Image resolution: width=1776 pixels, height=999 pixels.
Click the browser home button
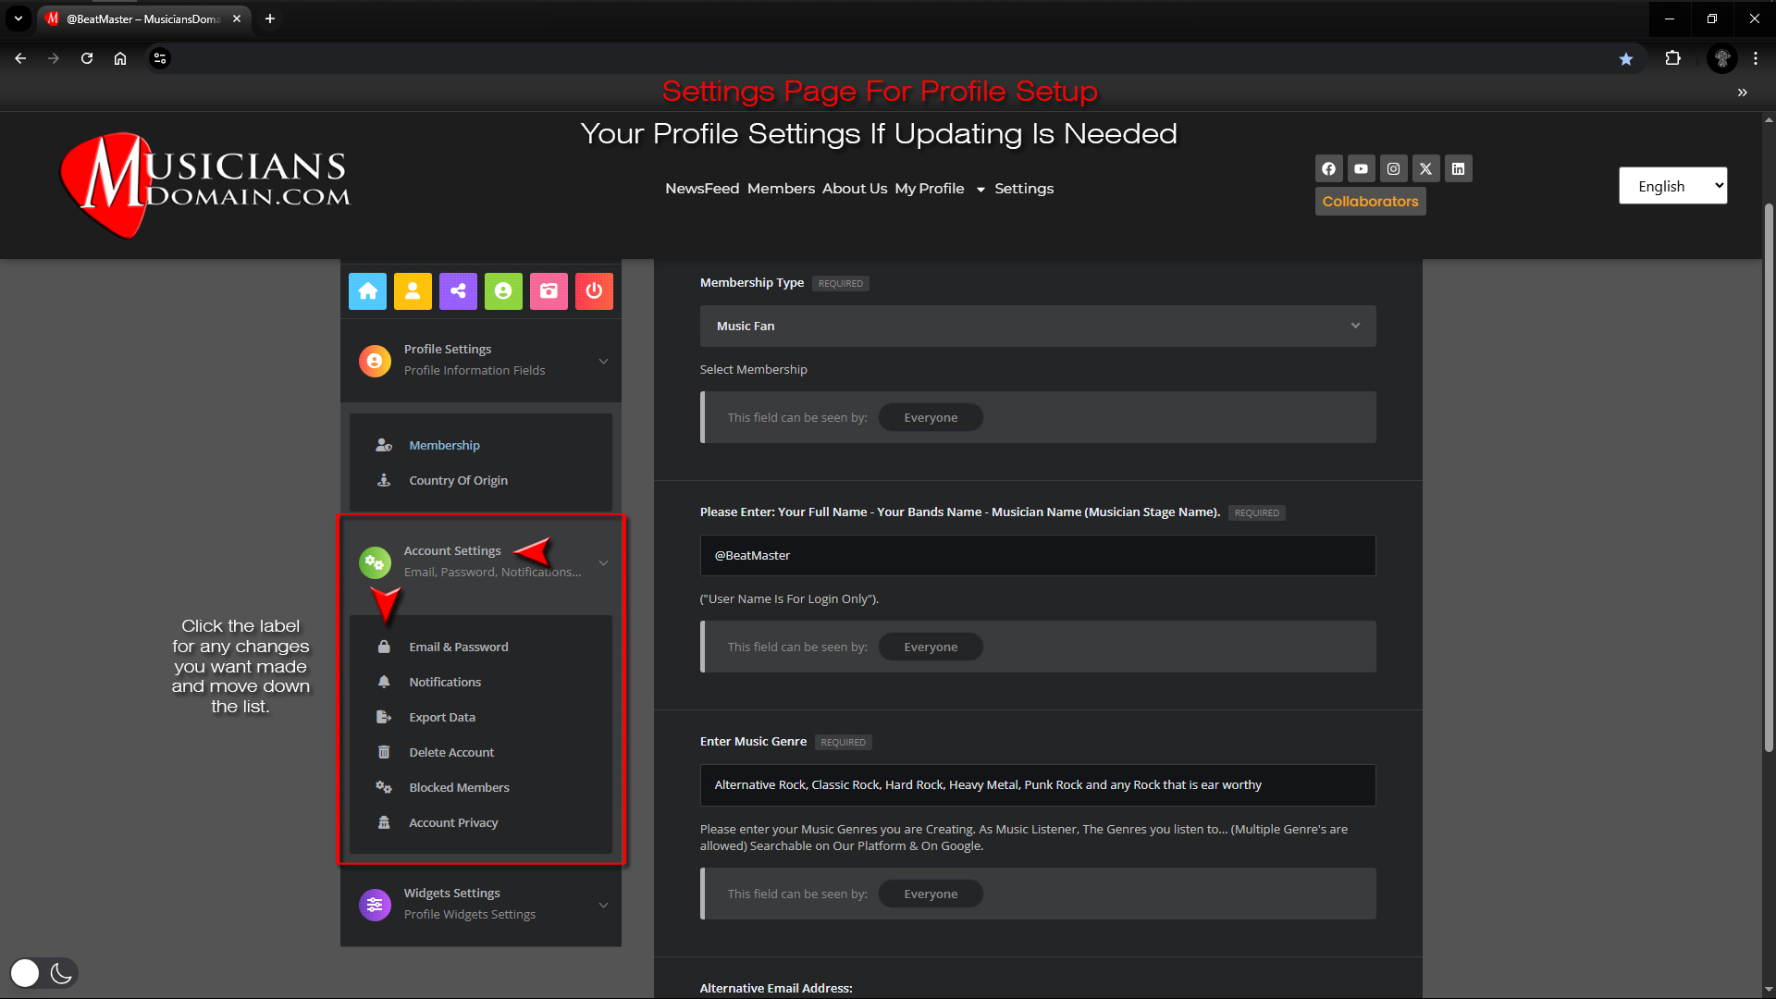pos(120,58)
